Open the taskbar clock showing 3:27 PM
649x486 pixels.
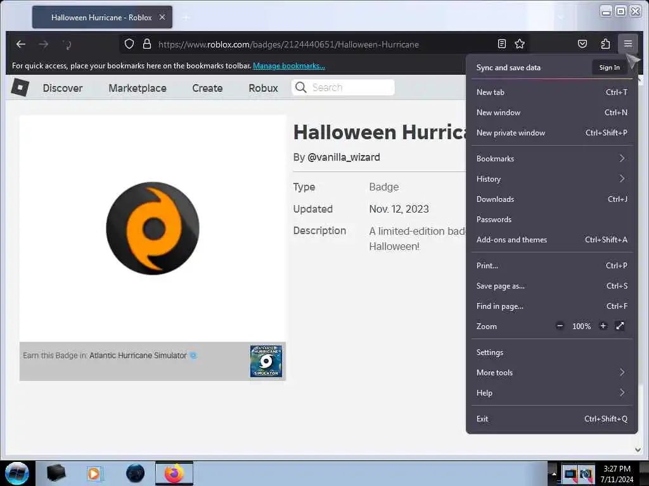617,474
